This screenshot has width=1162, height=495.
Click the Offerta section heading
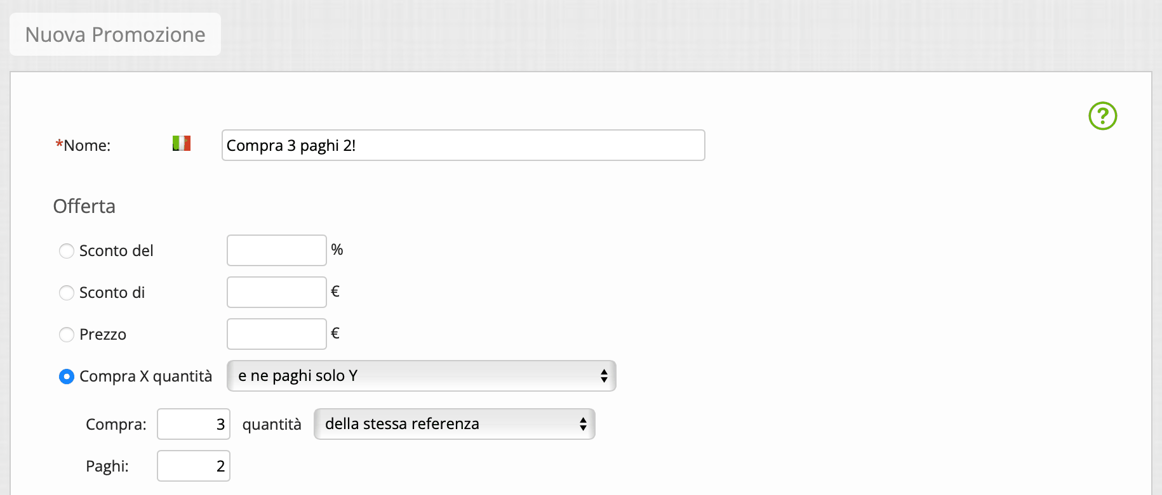[84, 207]
